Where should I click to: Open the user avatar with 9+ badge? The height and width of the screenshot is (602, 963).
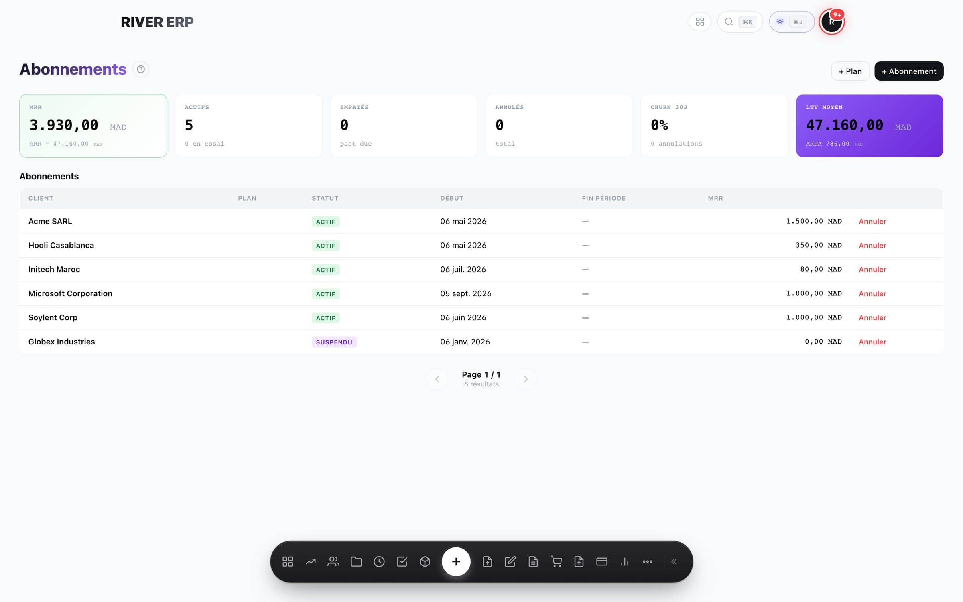pyautogui.click(x=832, y=22)
